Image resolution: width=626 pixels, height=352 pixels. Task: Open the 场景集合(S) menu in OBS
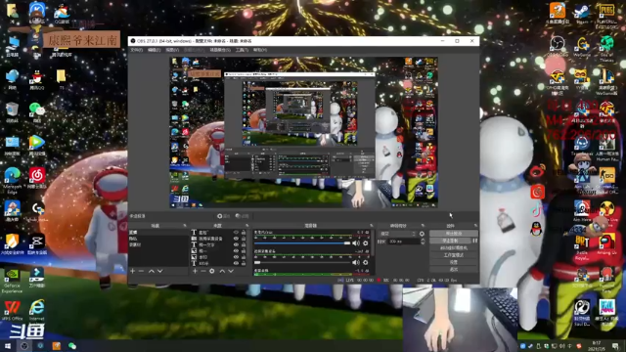(220, 50)
